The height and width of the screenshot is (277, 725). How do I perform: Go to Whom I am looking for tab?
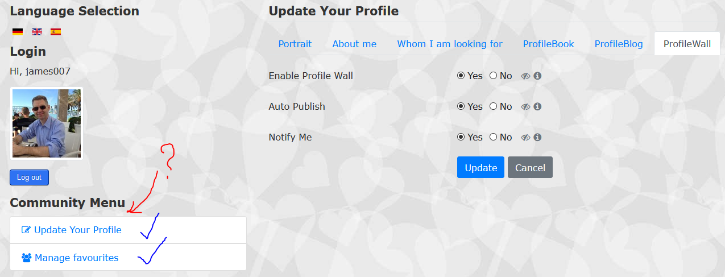450,44
